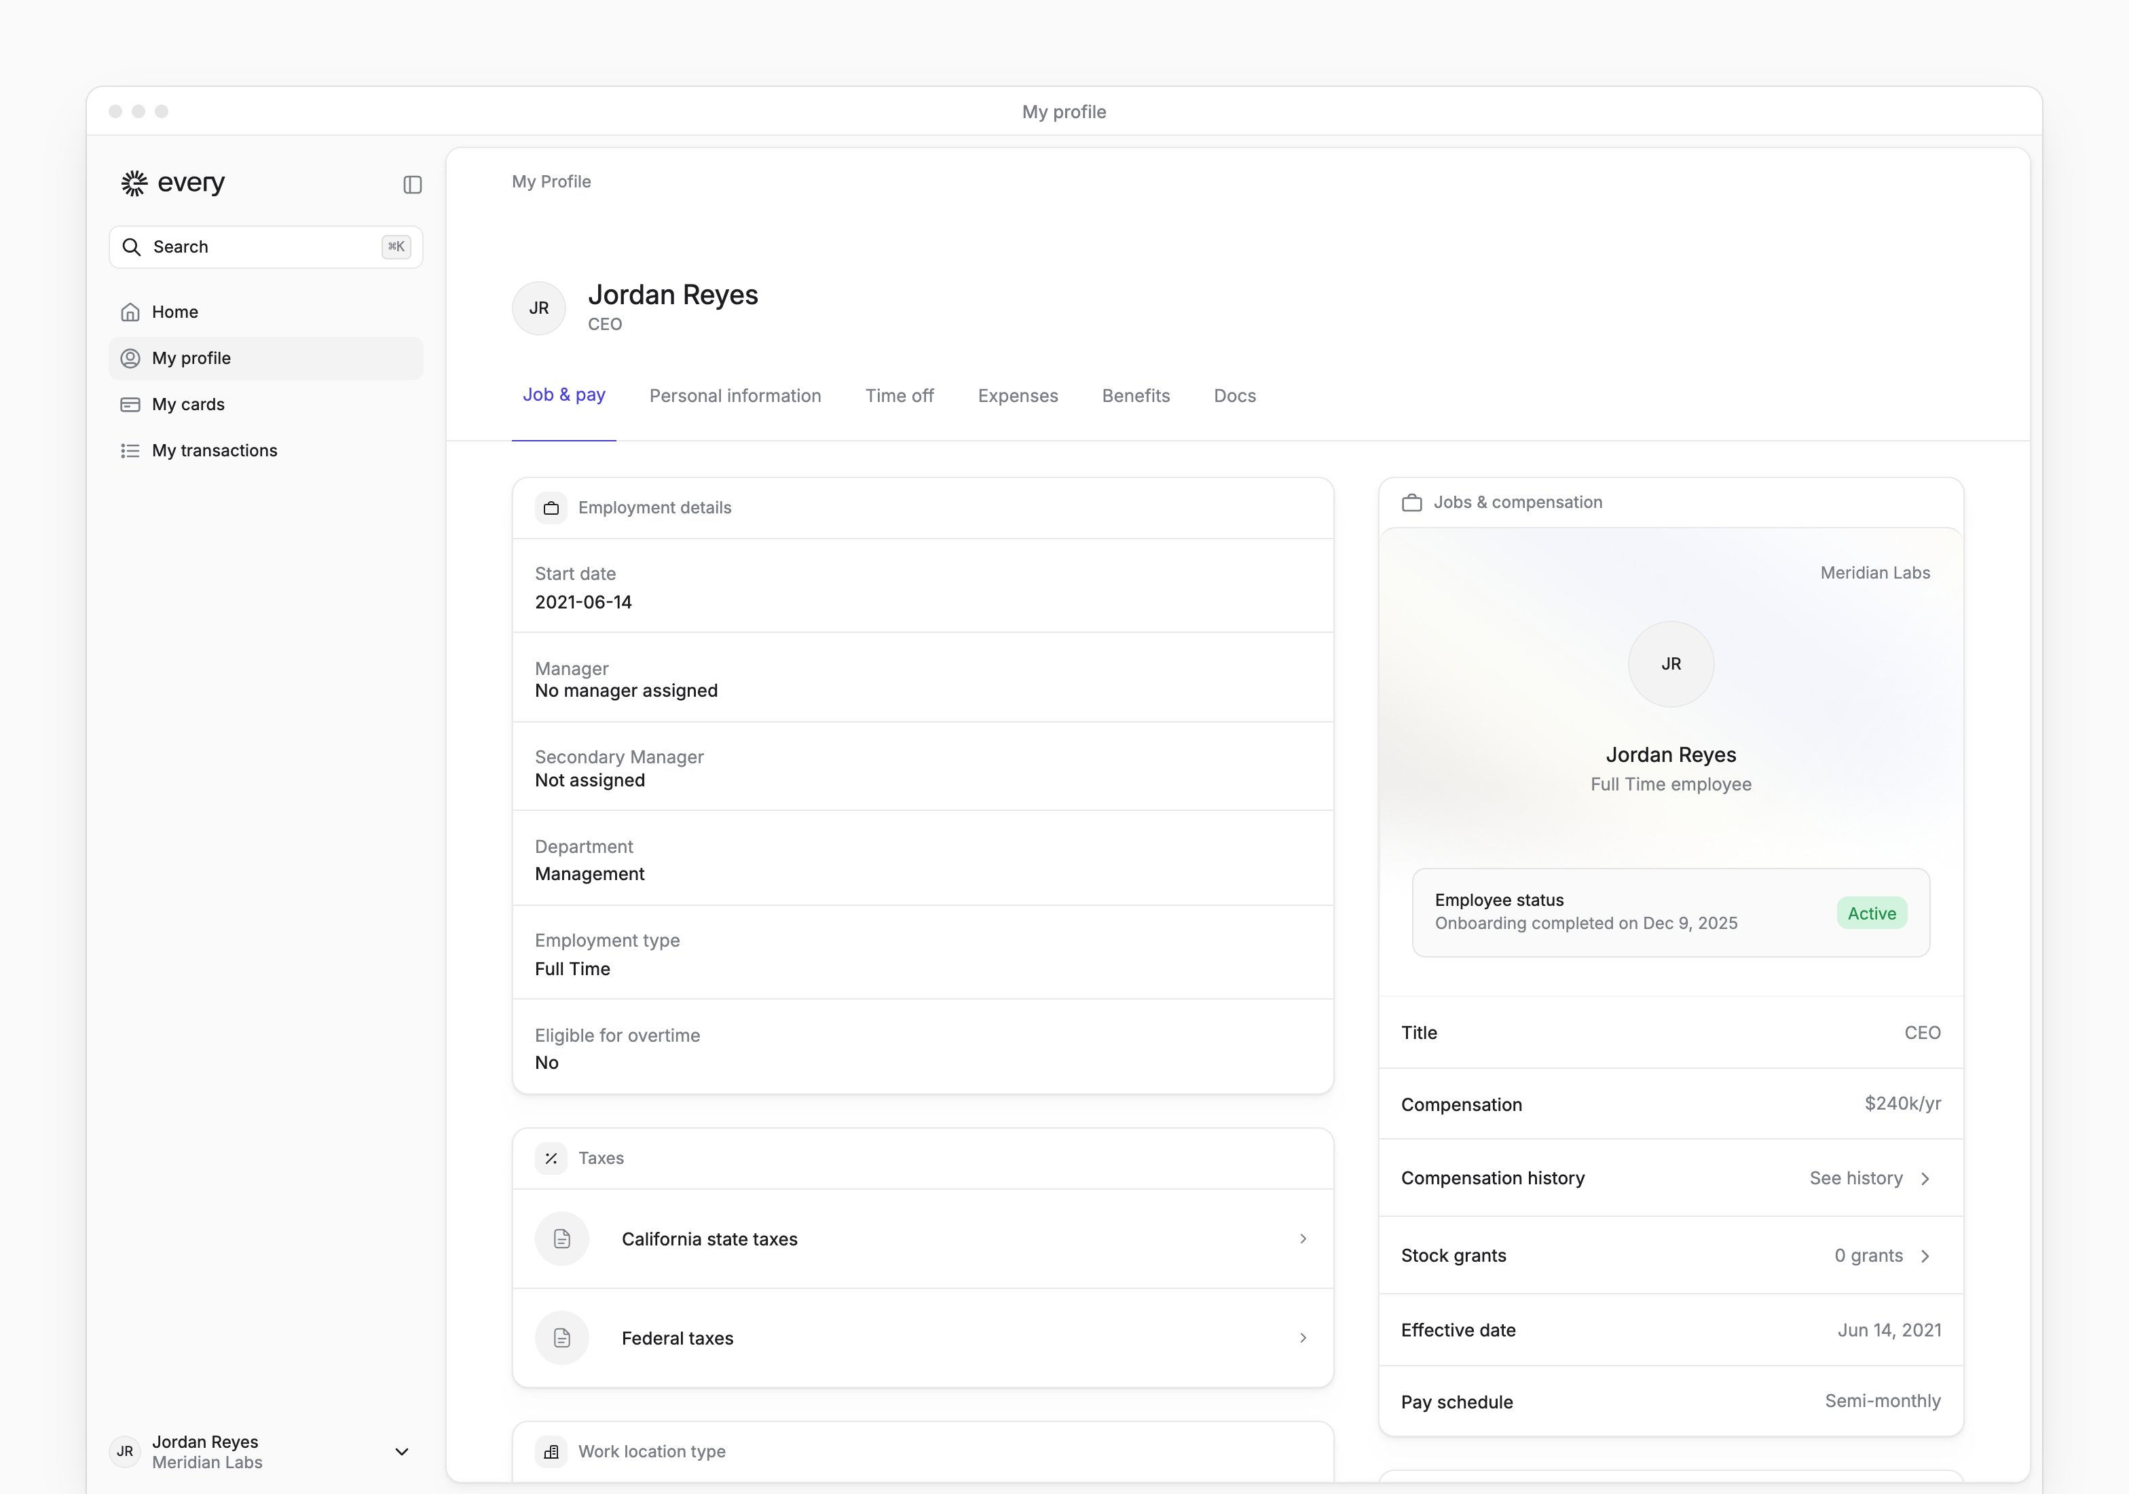Switch to the Job & pay tab
The height and width of the screenshot is (1494, 2129).
[563, 395]
